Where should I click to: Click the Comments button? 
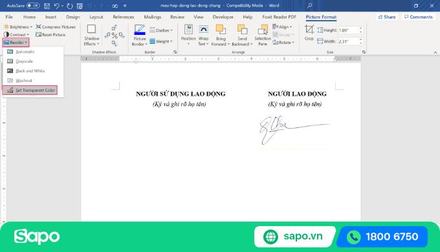click(x=419, y=17)
